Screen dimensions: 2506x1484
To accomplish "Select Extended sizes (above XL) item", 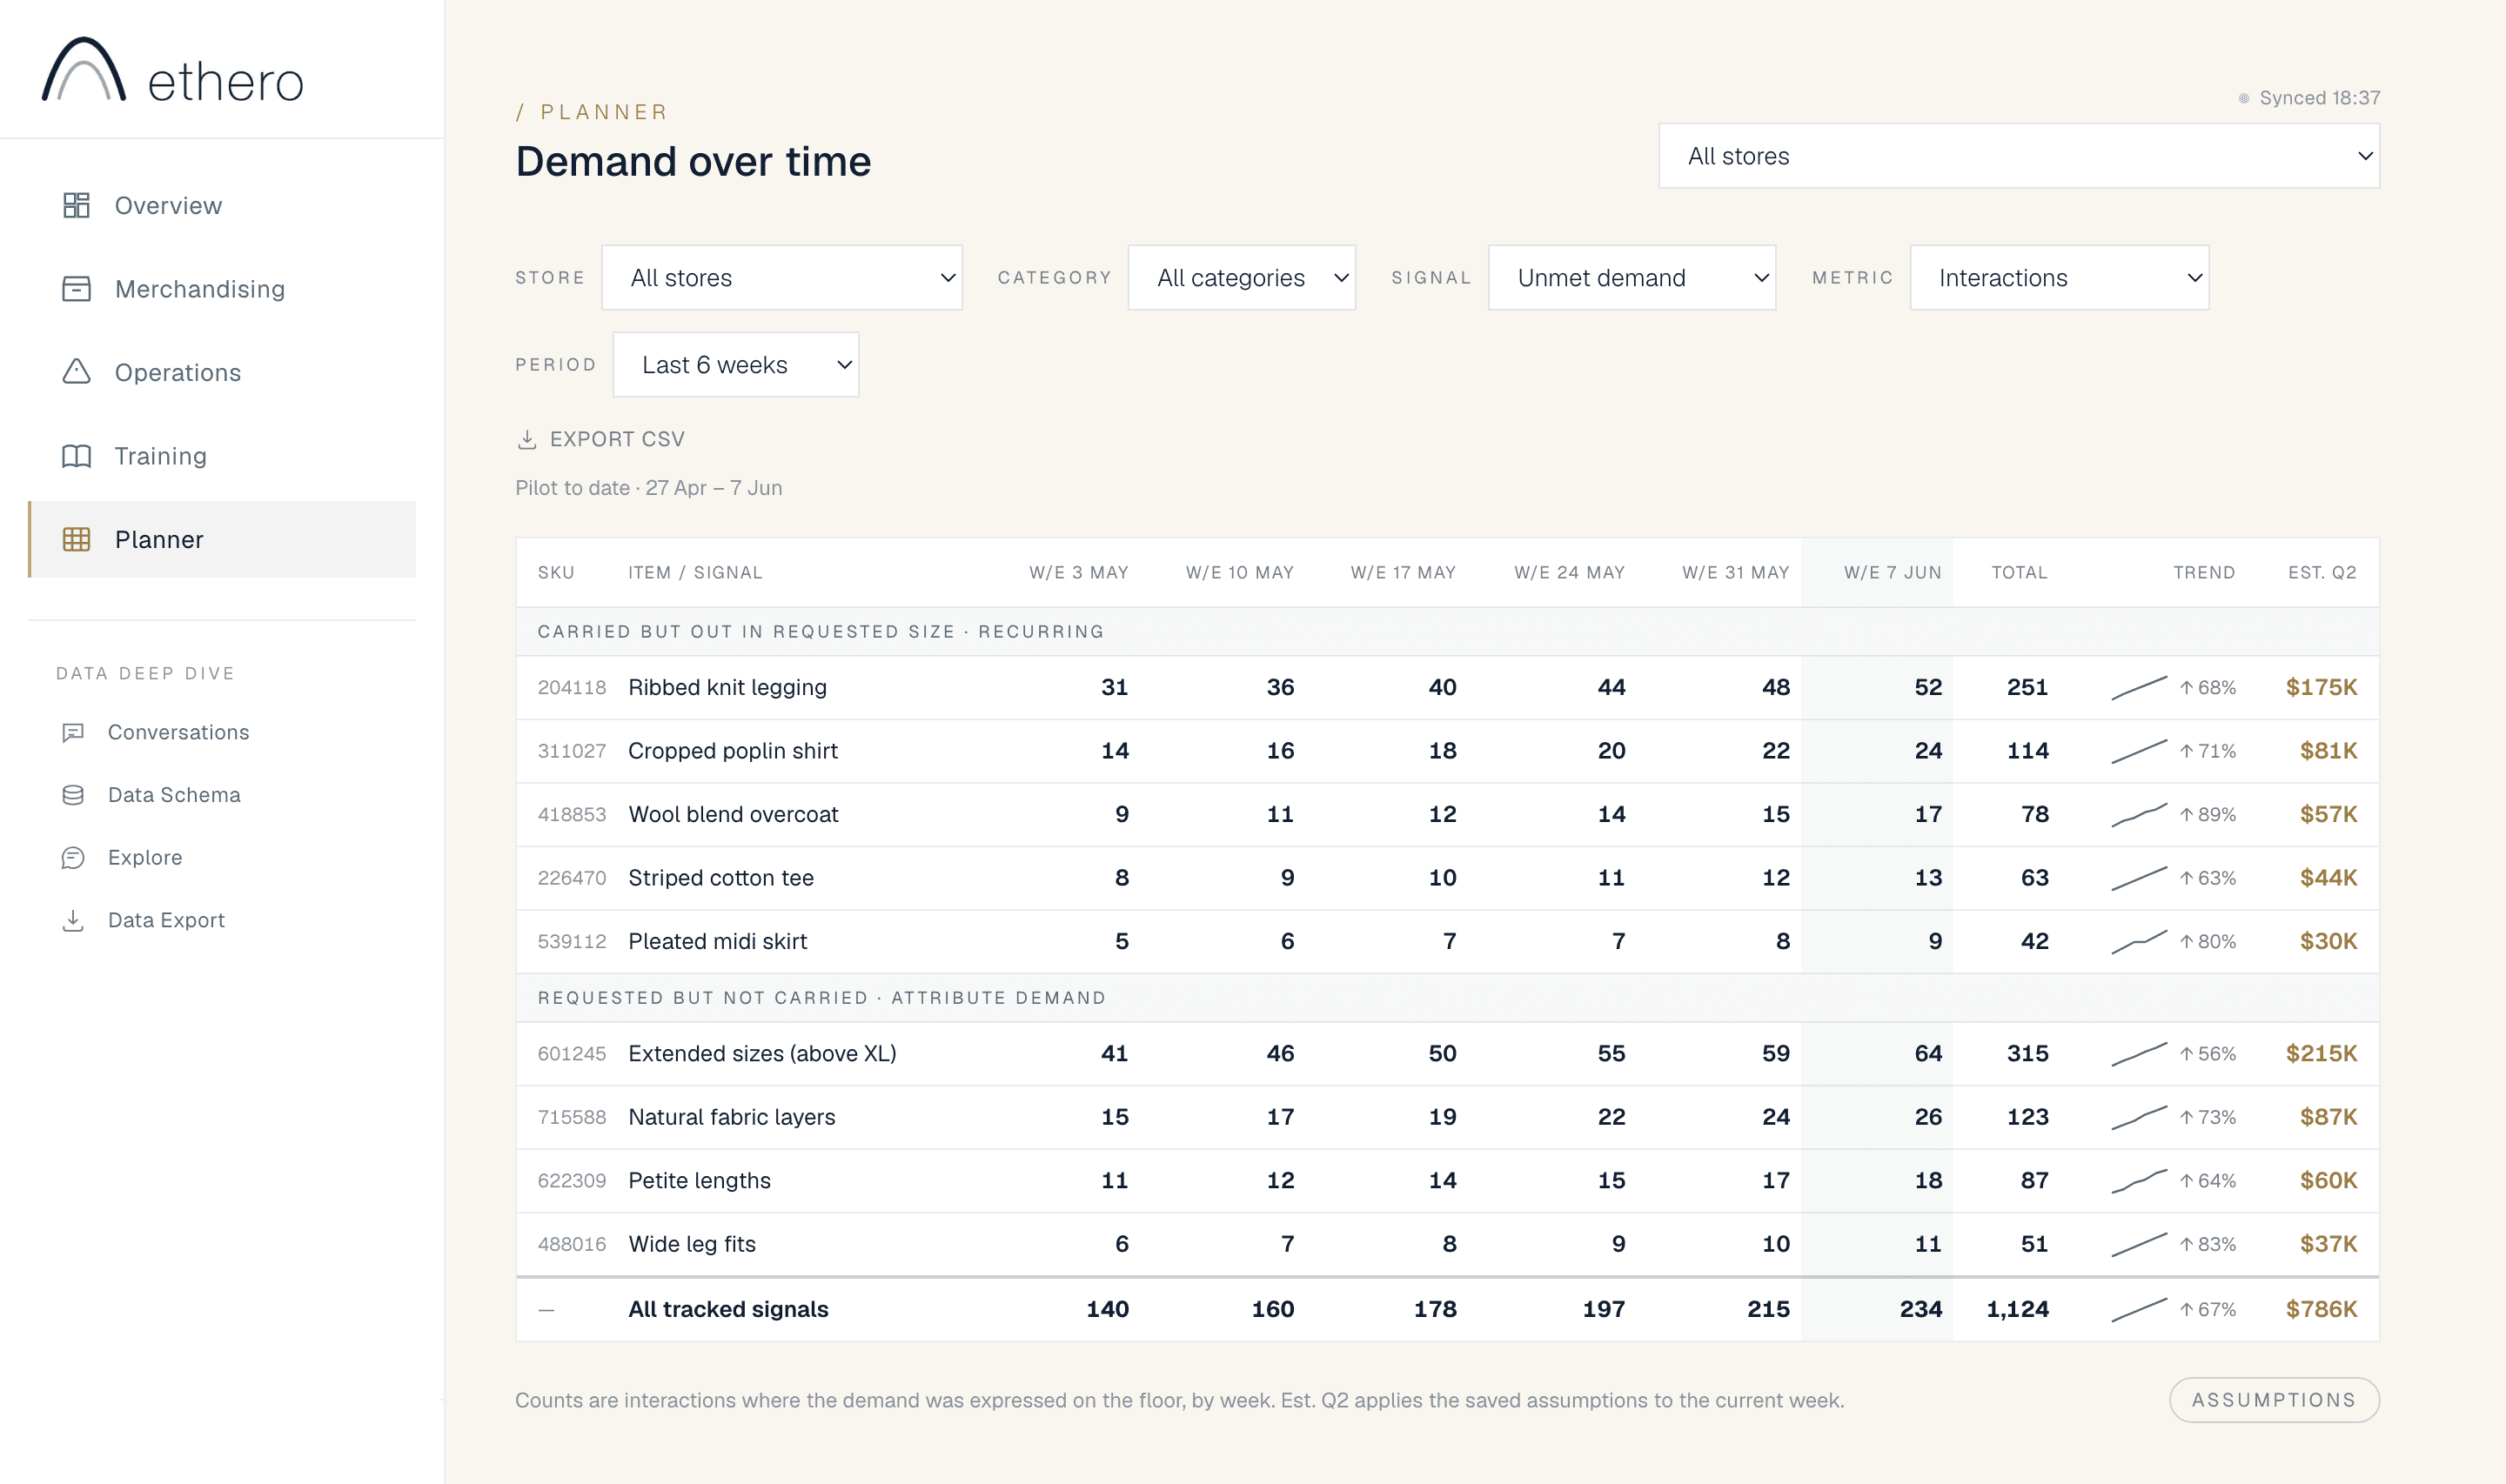I will 762,1054.
